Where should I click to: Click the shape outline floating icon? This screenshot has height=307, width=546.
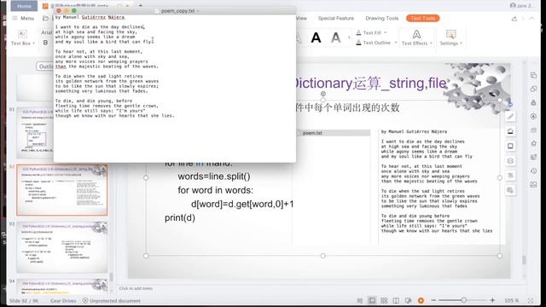click(x=510, y=146)
